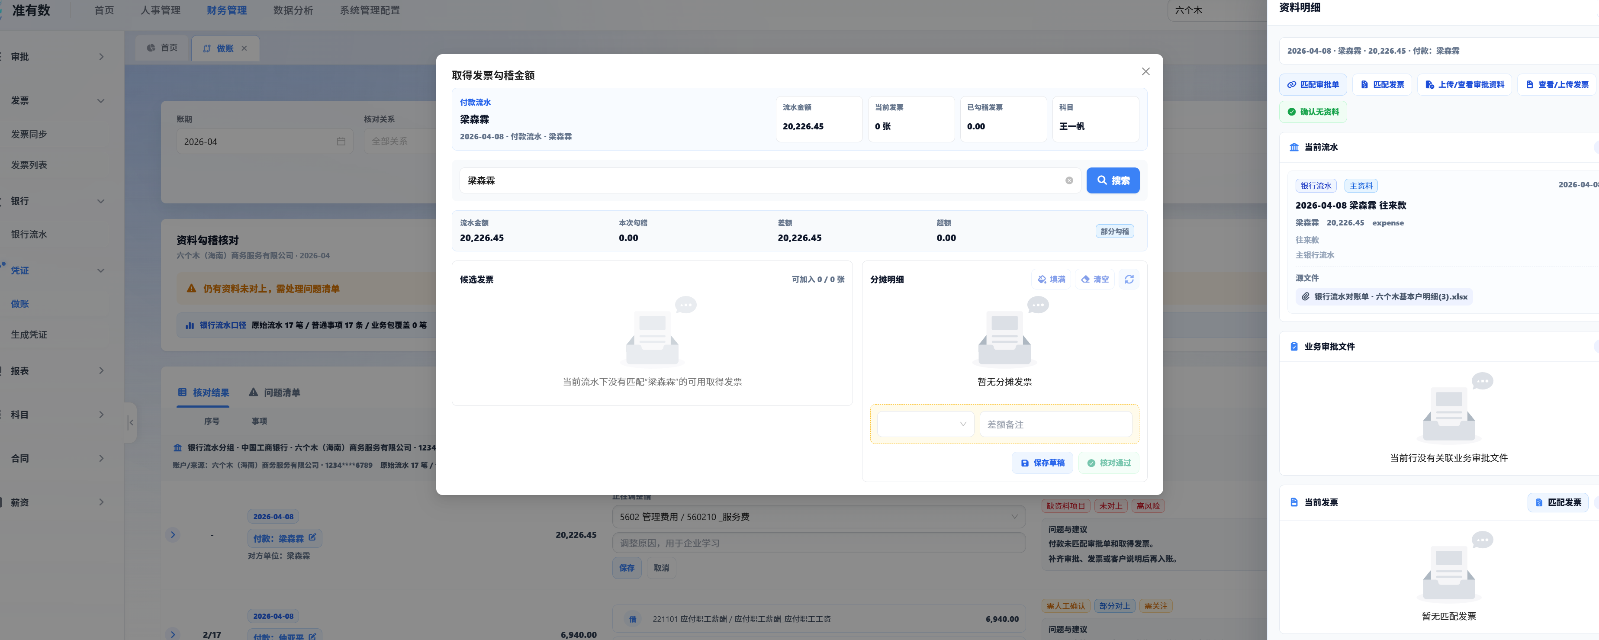Image resolution: width=1599 pixels, height=640 pixels.
Task: Open the 账期 calendar icon
Action: [341, 142]
